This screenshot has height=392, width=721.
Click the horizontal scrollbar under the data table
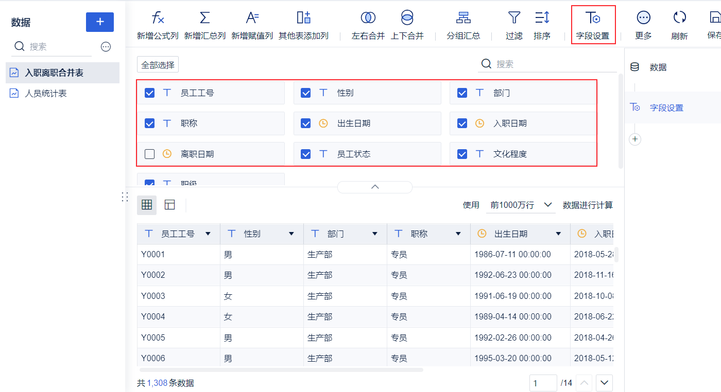pyautogui.click(x=281, y=369)
